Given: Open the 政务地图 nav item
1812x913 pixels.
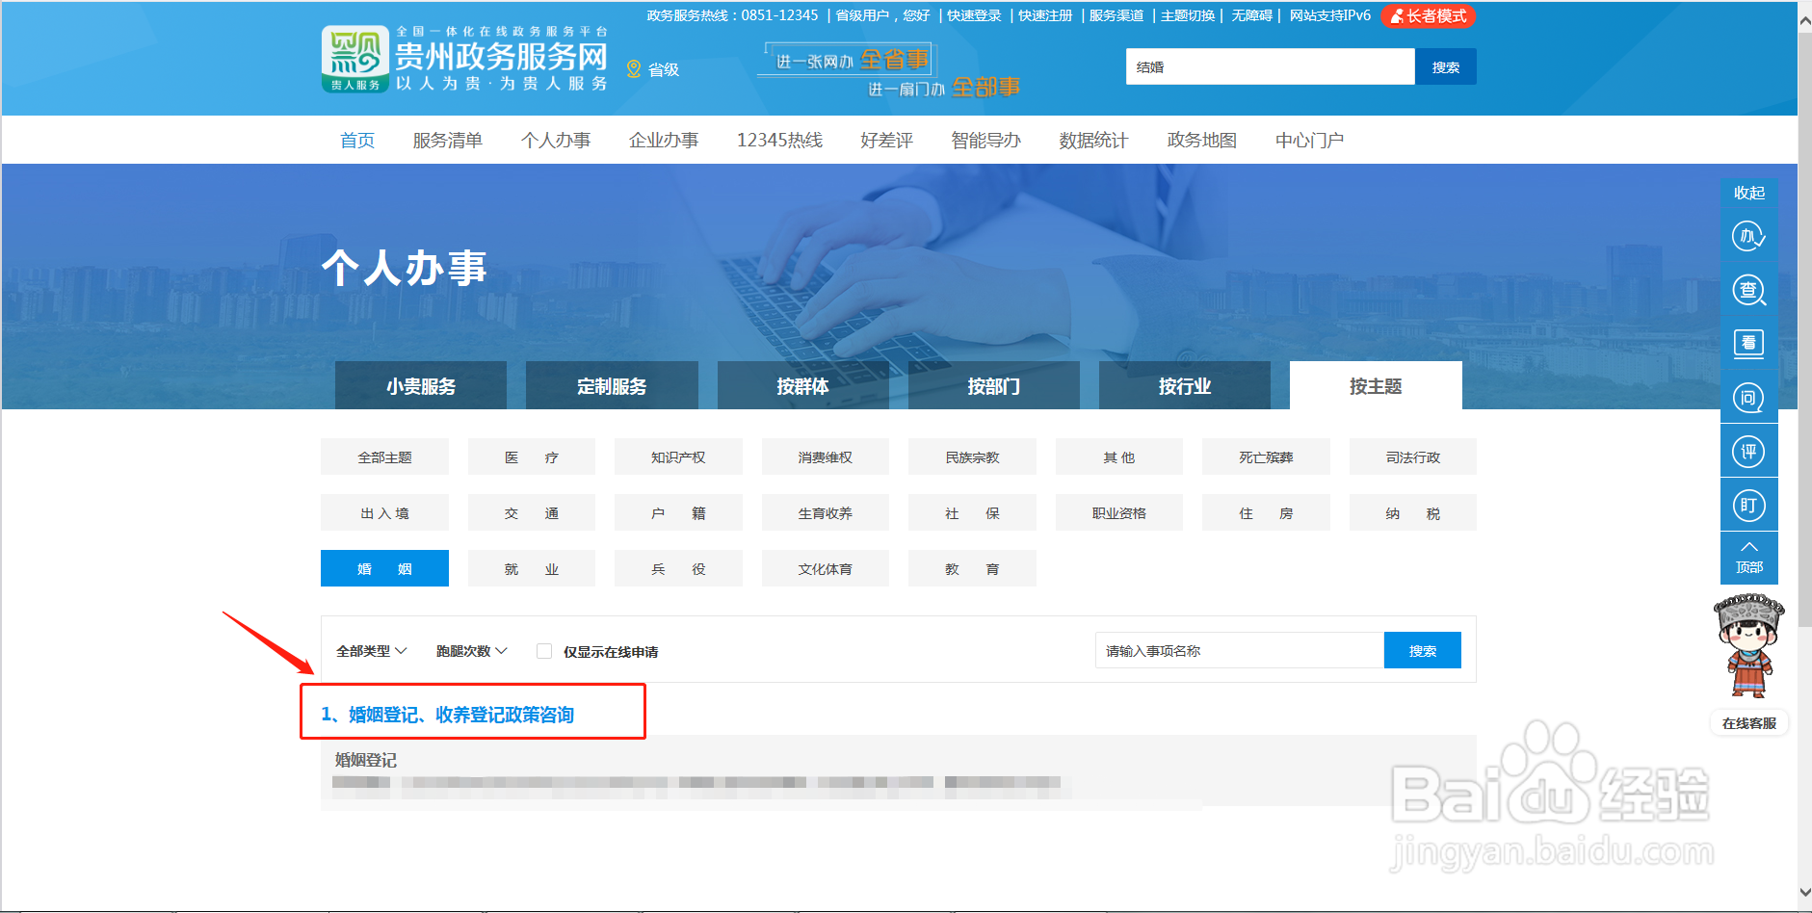Looking at the screenshot, I should point(1201,141).
